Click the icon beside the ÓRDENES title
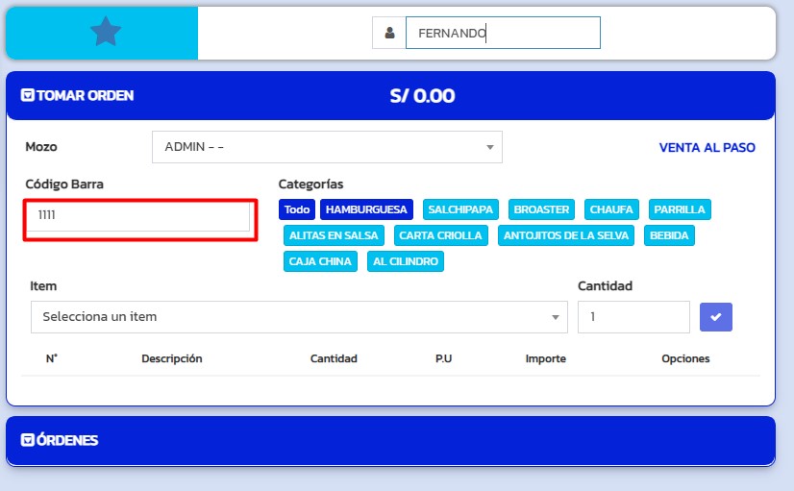Viewport: 794px width, 491px height. (x=28, y=440)
